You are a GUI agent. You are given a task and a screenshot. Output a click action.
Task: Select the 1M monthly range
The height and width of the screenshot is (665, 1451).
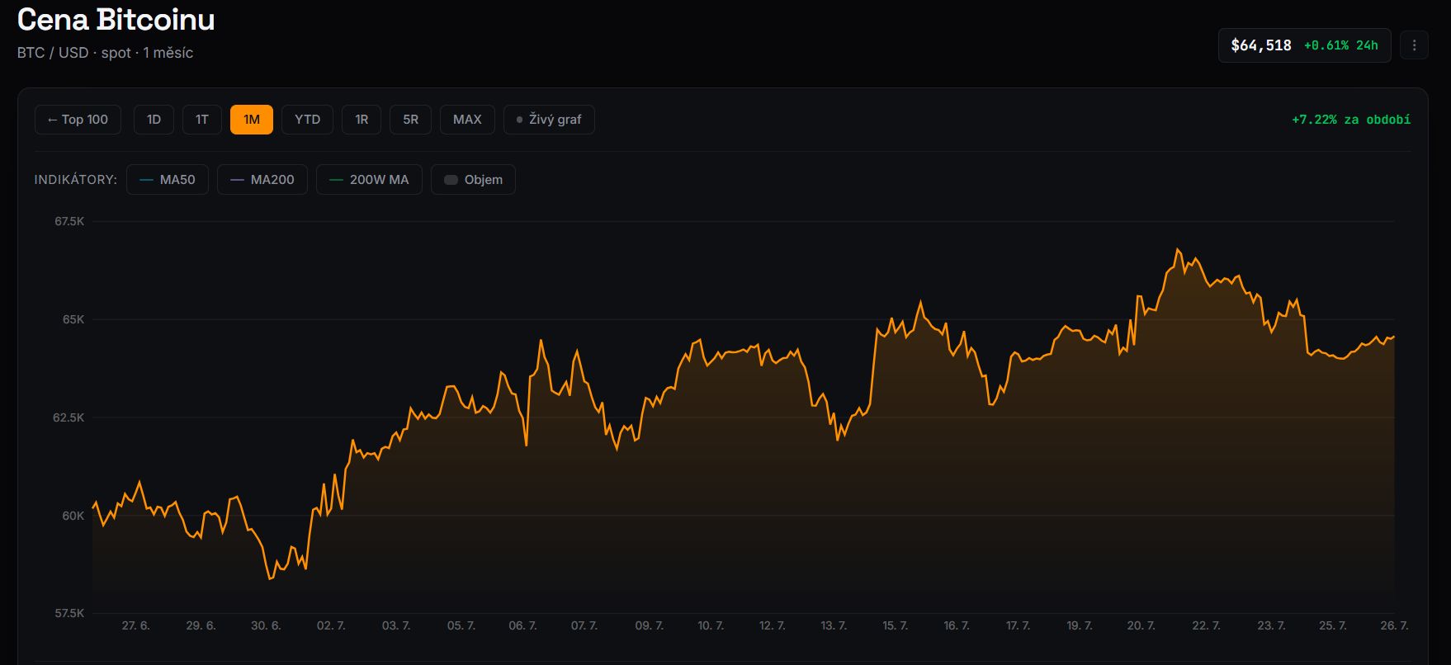click(252, 120)
